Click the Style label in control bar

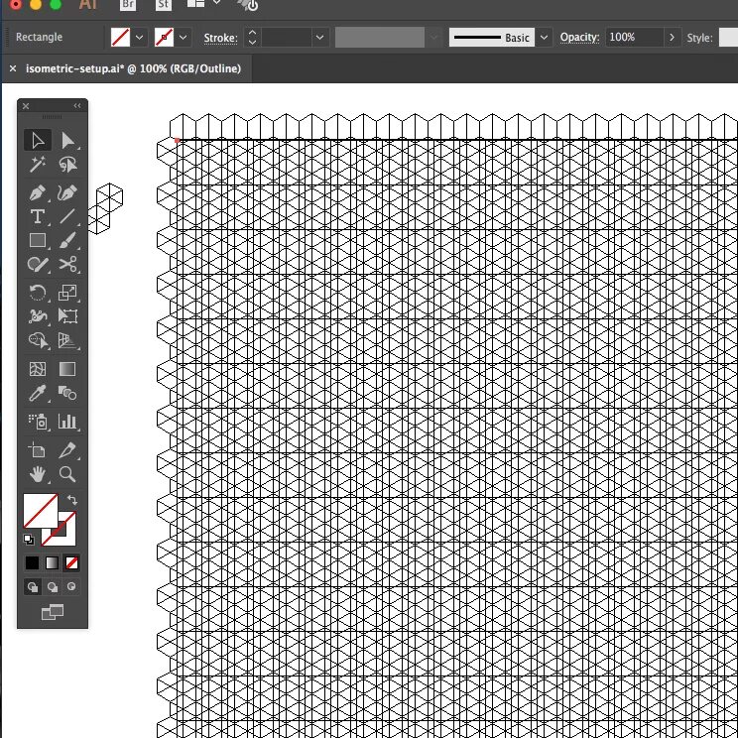tap(699, 38)
